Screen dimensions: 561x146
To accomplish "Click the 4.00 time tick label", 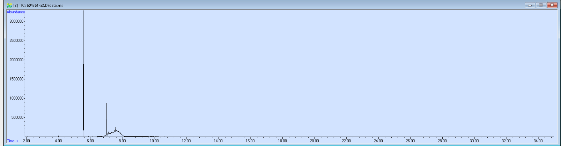I will click(58, 141).
